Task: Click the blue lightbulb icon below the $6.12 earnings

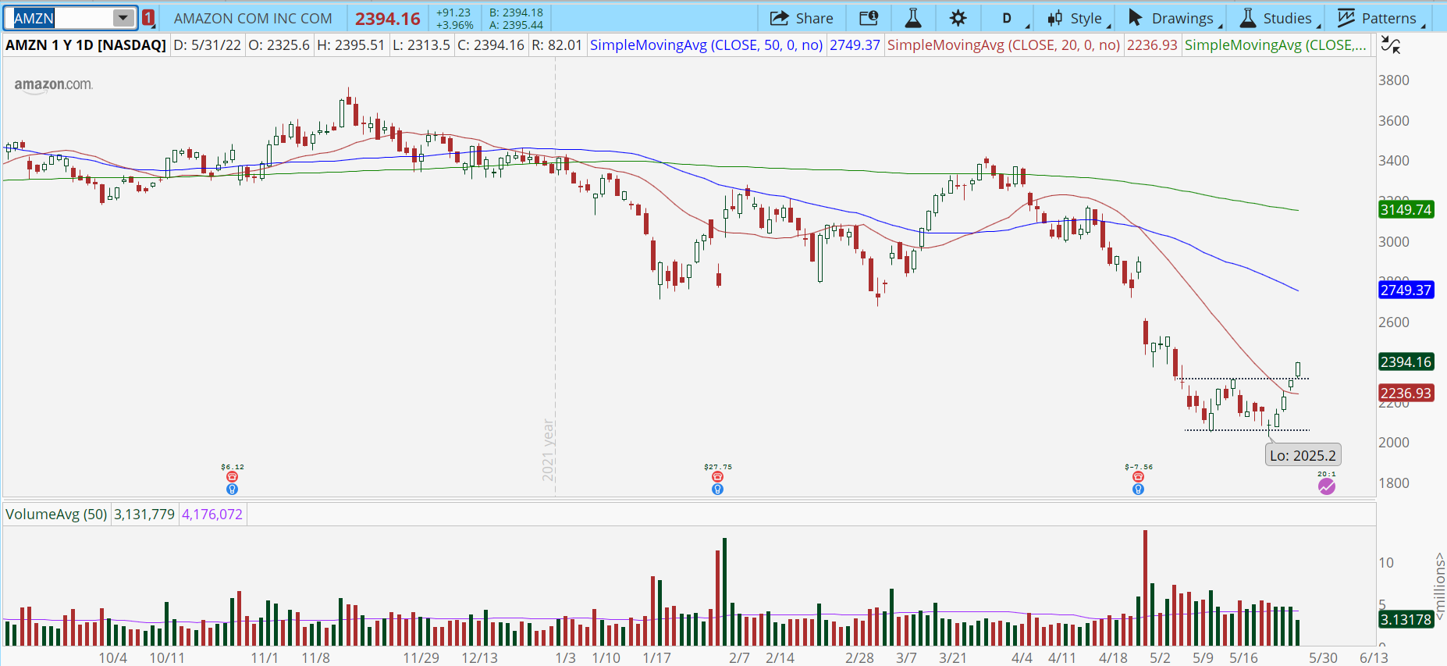Action: [232, 489]
